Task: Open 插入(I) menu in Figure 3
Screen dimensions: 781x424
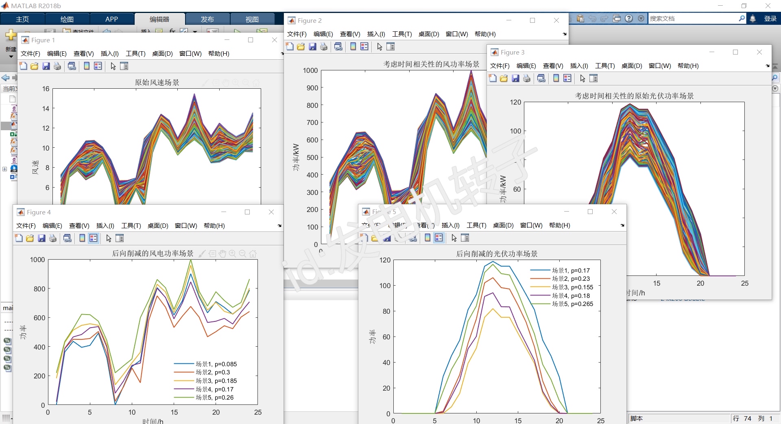Action: click(x=579, y=66)
